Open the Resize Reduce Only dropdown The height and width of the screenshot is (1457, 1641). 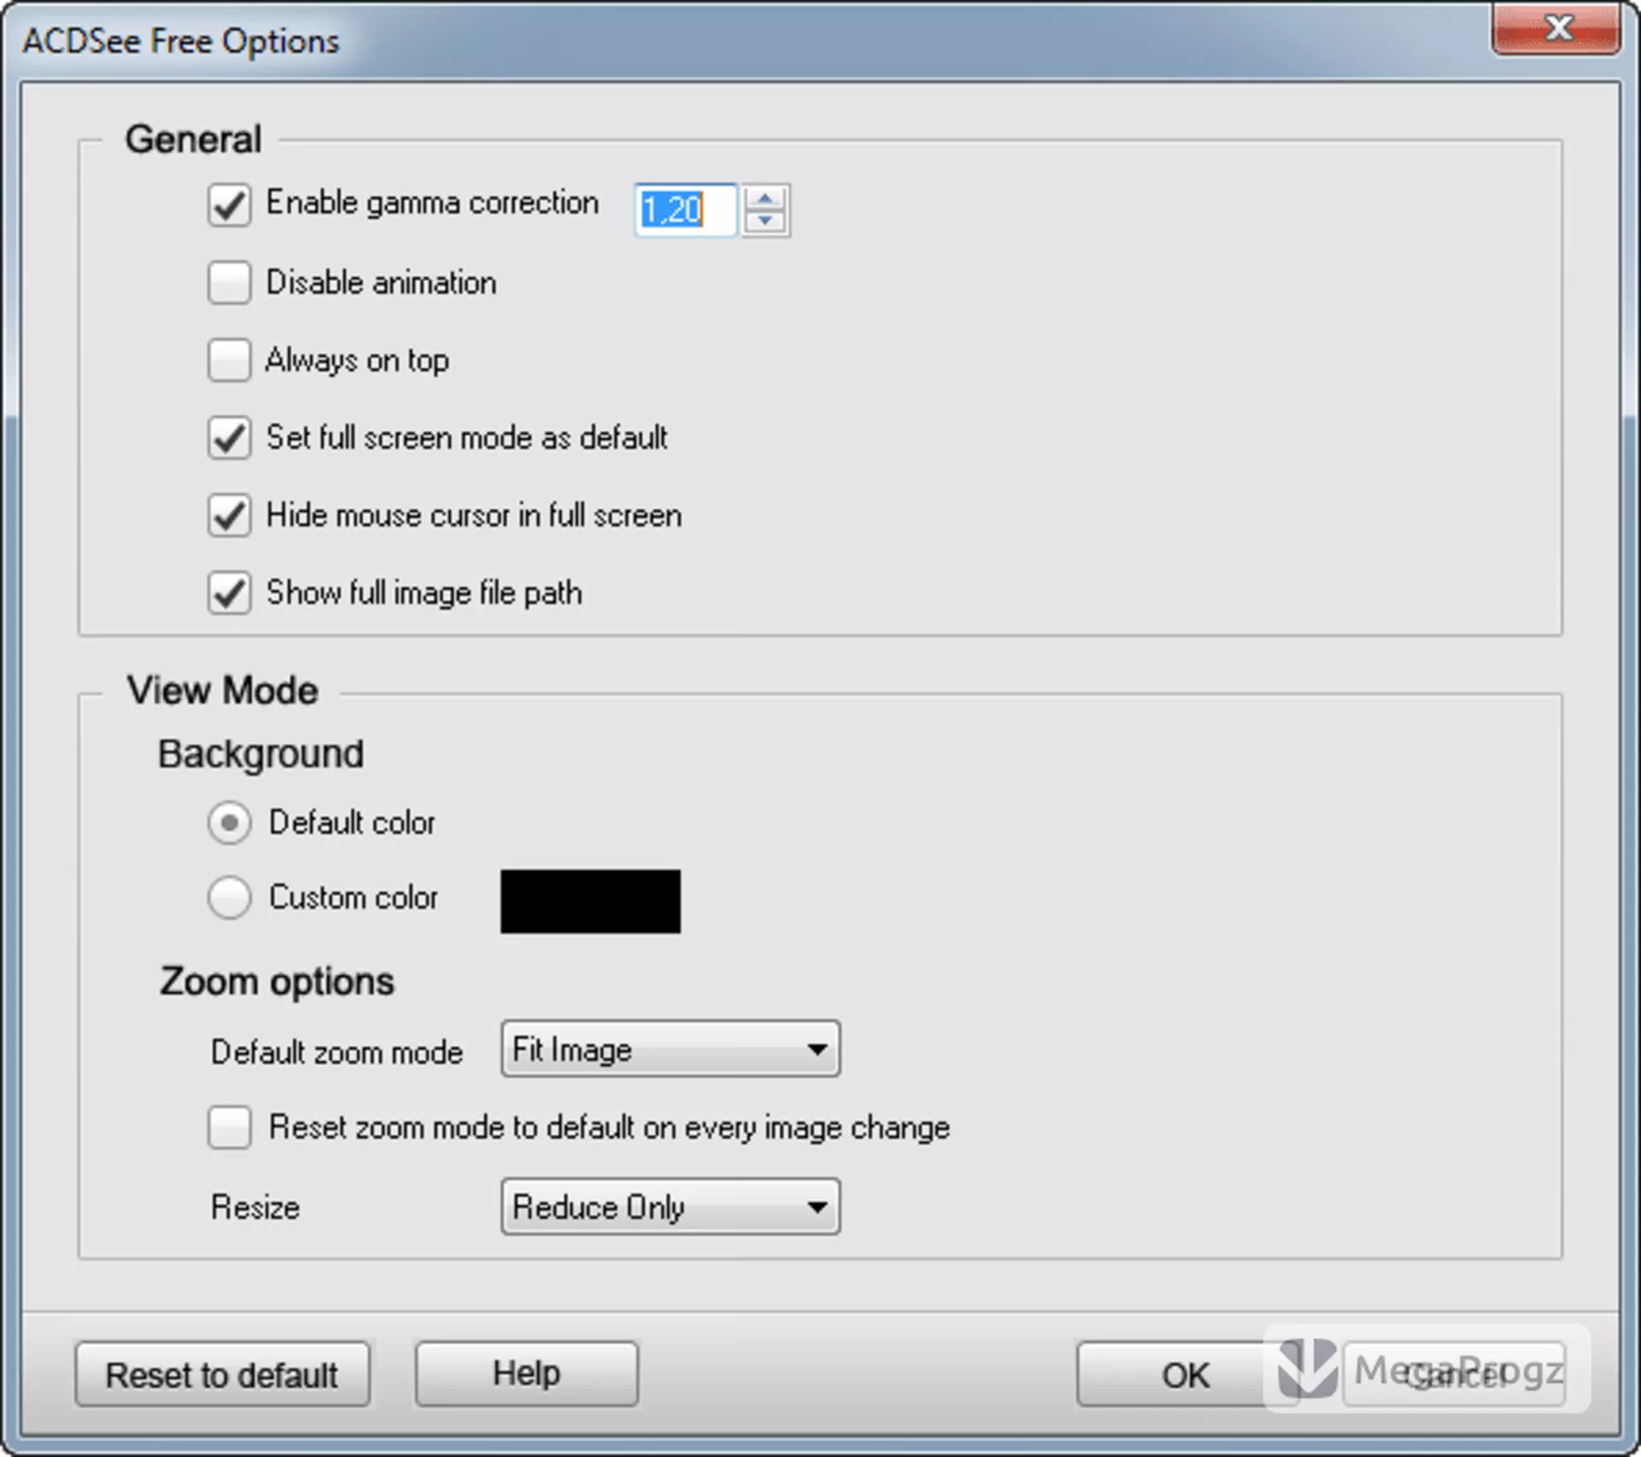[671, 1206]
